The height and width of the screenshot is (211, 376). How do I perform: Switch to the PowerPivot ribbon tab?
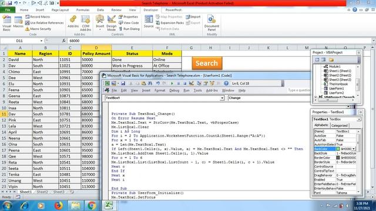tap(173, 10)
